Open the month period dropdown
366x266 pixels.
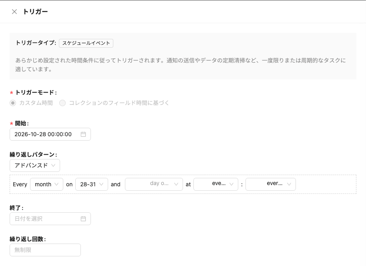point(47,184)
